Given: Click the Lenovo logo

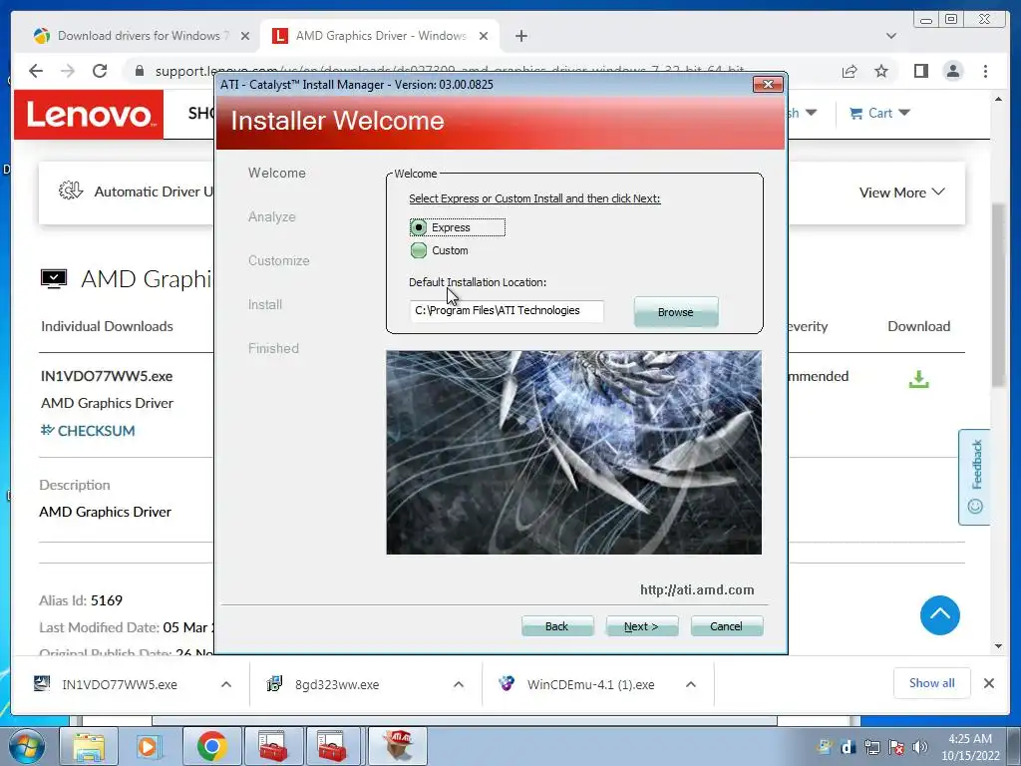Looking at the screenshot, I should pos(89,115).
